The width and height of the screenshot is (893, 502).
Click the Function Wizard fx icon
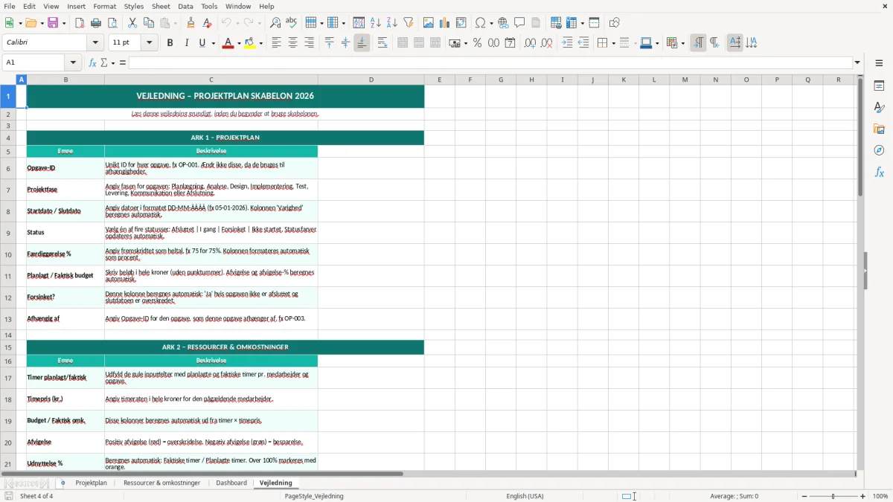point(92,62)
